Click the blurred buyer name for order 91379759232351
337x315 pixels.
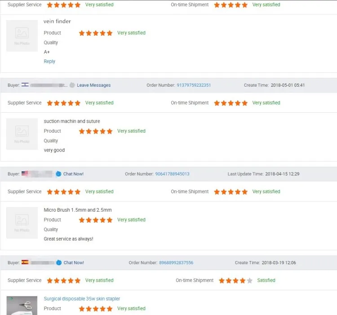49,85
